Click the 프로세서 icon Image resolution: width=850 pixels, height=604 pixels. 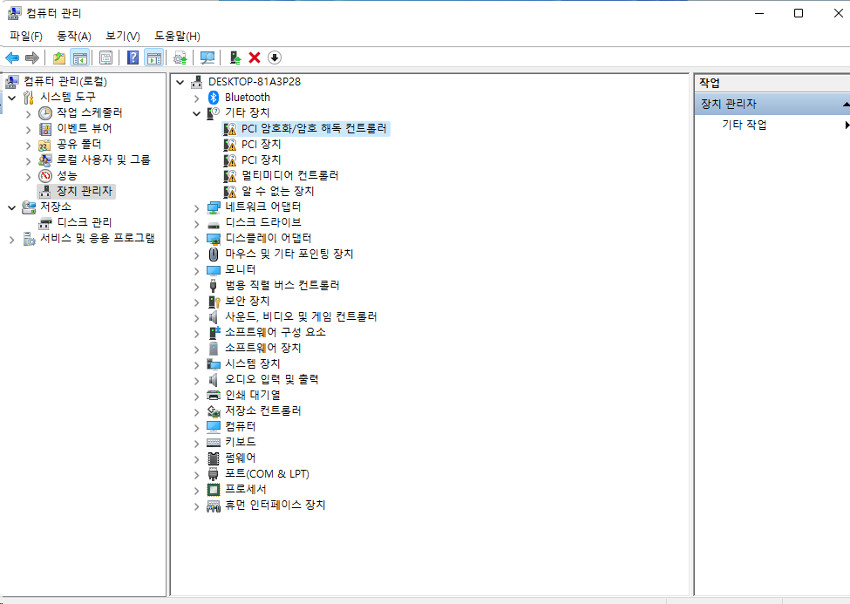point(214,490)
